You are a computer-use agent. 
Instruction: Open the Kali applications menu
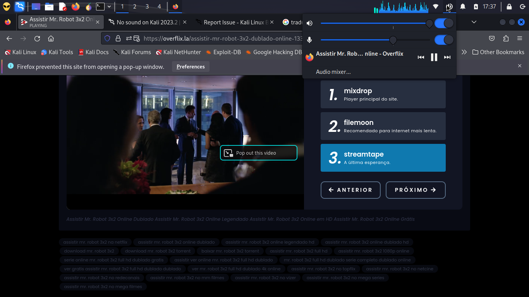click(19, 7)
